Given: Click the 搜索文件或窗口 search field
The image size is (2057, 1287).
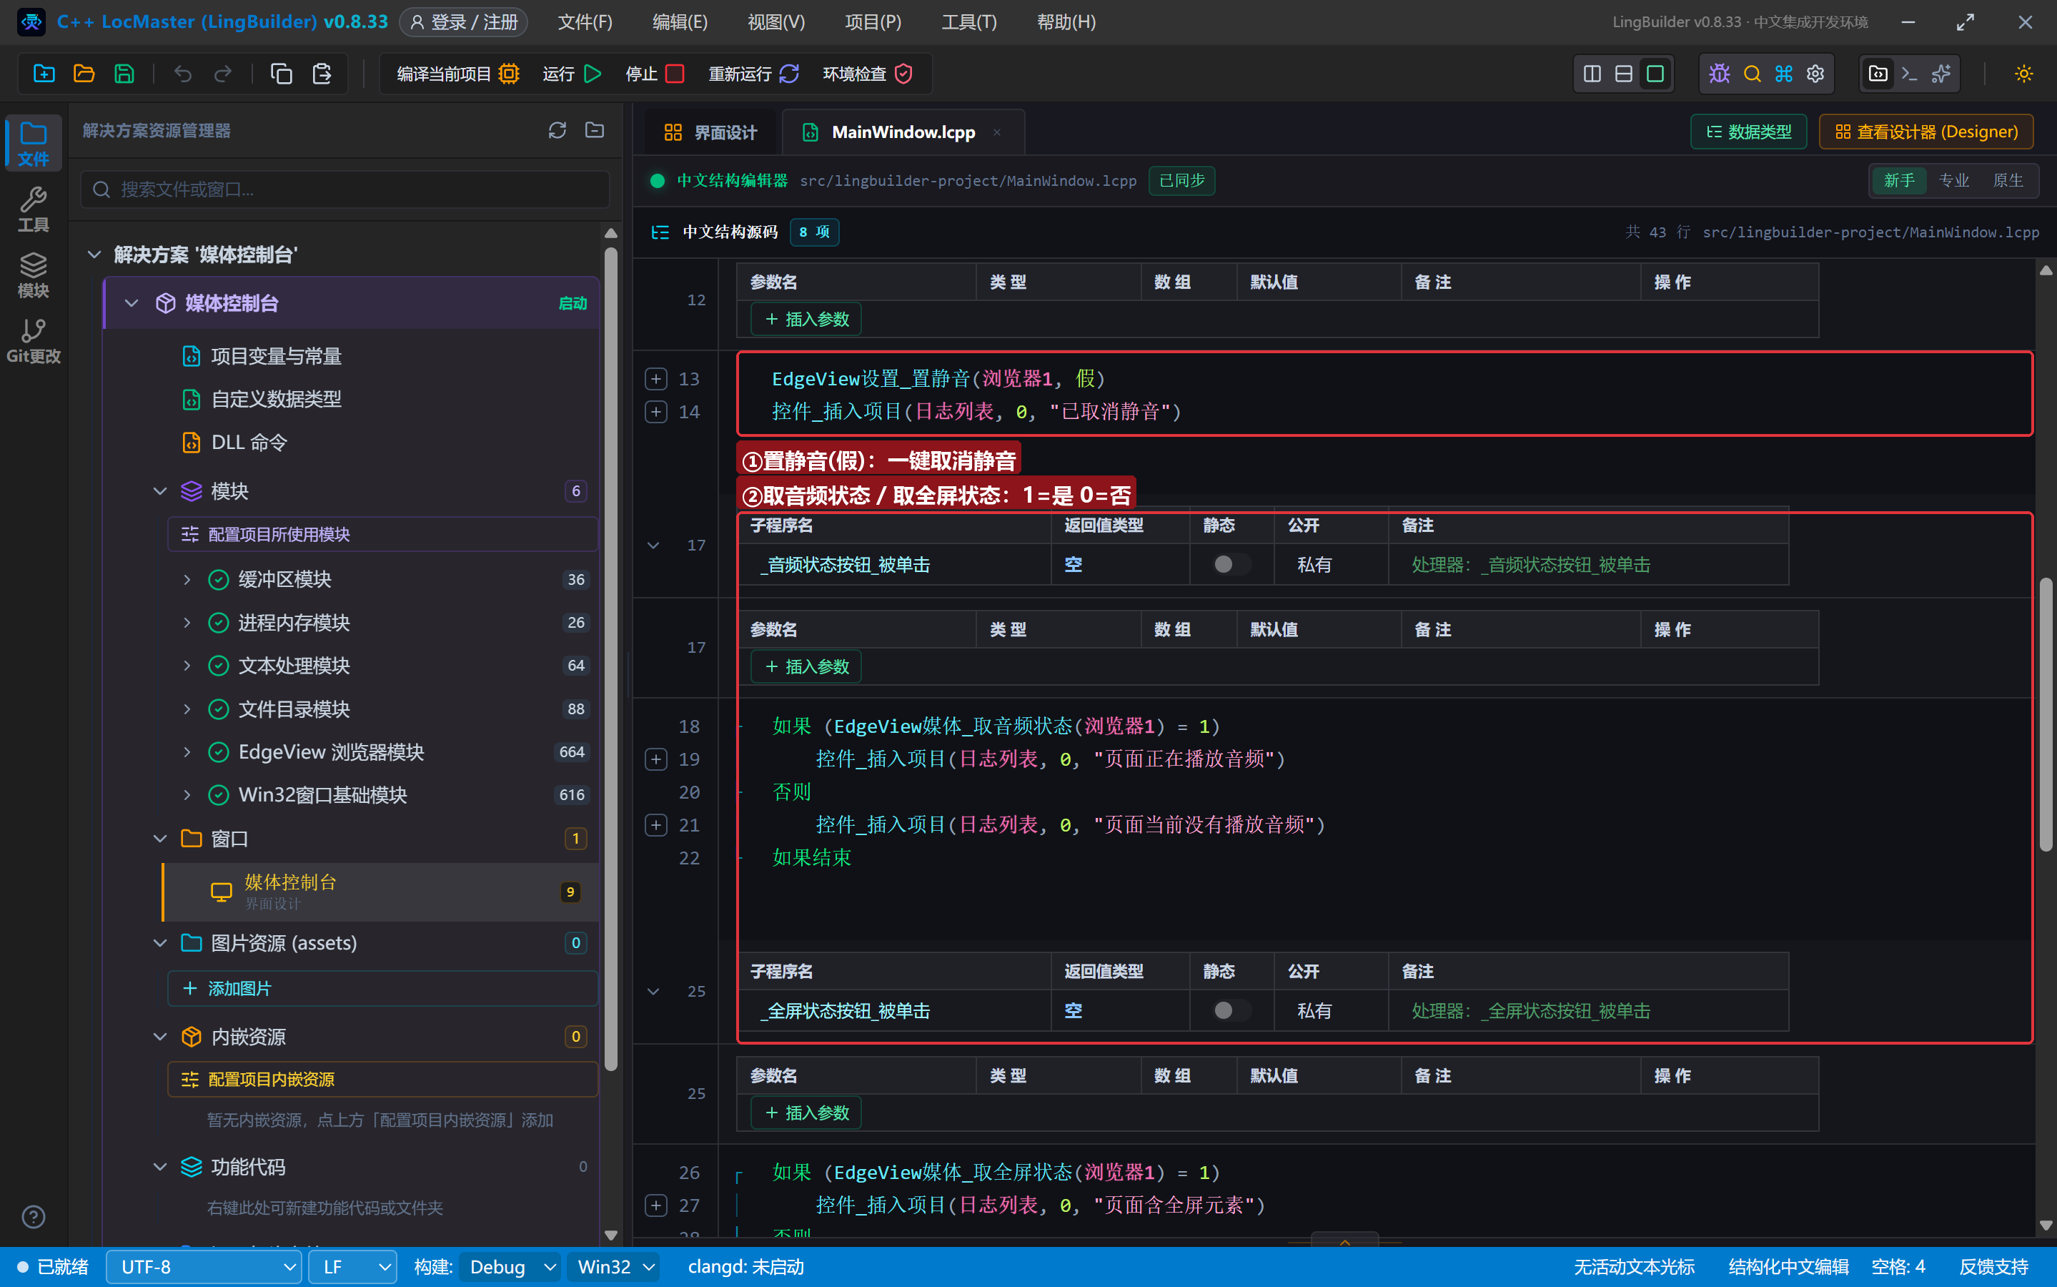Looking at the screenshot, I should click(345, 189).
